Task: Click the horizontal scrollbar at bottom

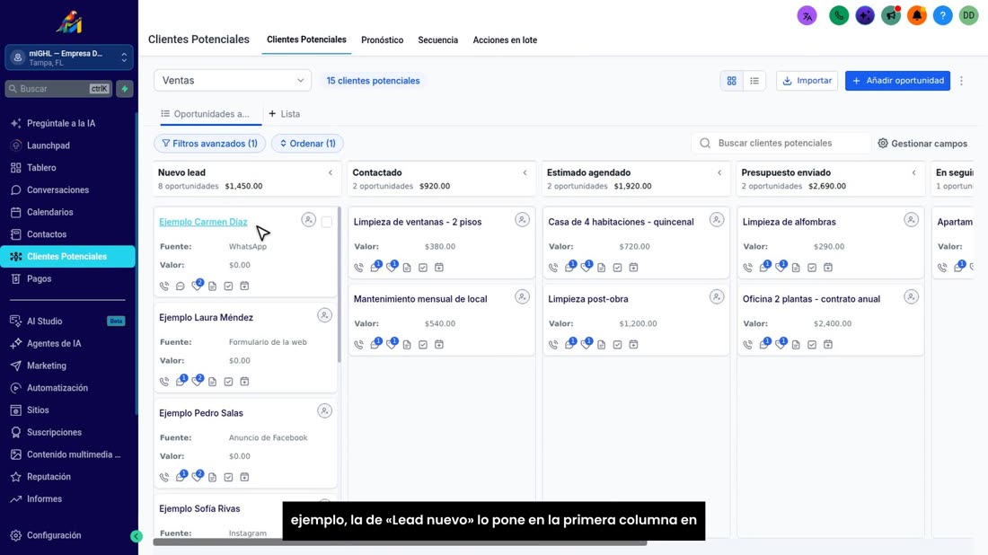Action: click(400, 542)
